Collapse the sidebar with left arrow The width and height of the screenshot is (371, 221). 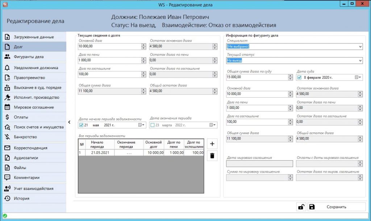click(69, 122)
